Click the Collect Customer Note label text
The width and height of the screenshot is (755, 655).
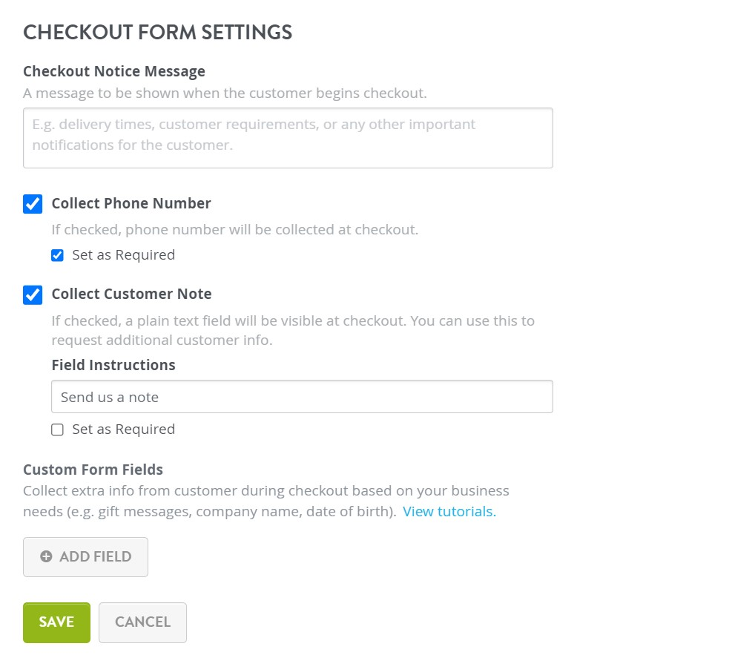point(131,294)
